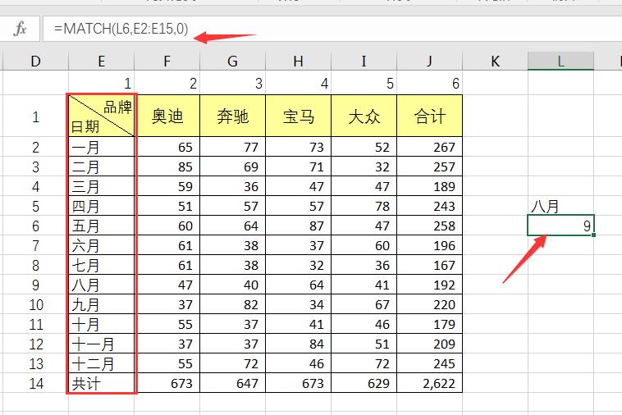Click the row index number 9 beside 八月
The image size is (622, 415).
click(36, 285)
